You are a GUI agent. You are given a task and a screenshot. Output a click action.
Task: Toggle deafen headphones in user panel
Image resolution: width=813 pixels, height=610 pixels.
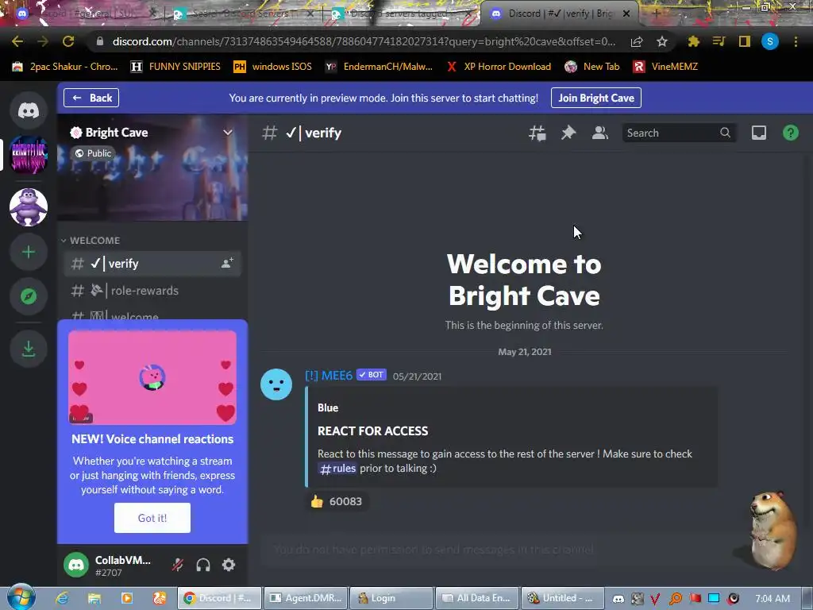click(203, 565)
